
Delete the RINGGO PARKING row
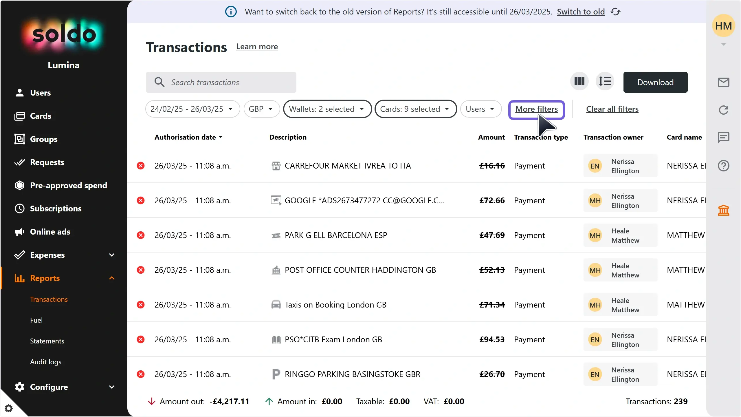point(141,374)
